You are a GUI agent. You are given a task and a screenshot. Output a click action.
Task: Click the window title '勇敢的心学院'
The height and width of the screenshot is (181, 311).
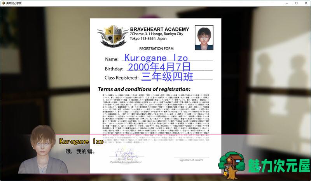[14, 3]
